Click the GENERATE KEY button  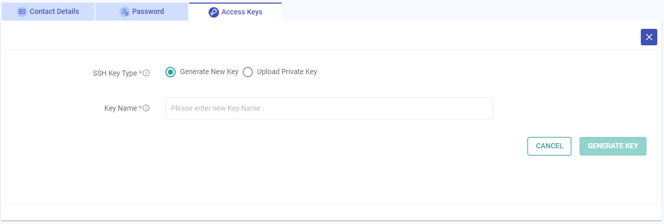tap(612, 146)
